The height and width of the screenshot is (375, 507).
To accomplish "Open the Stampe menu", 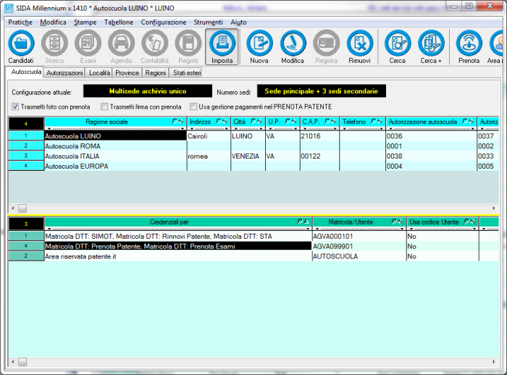I will pyautogui.click(x=85, y=22).
